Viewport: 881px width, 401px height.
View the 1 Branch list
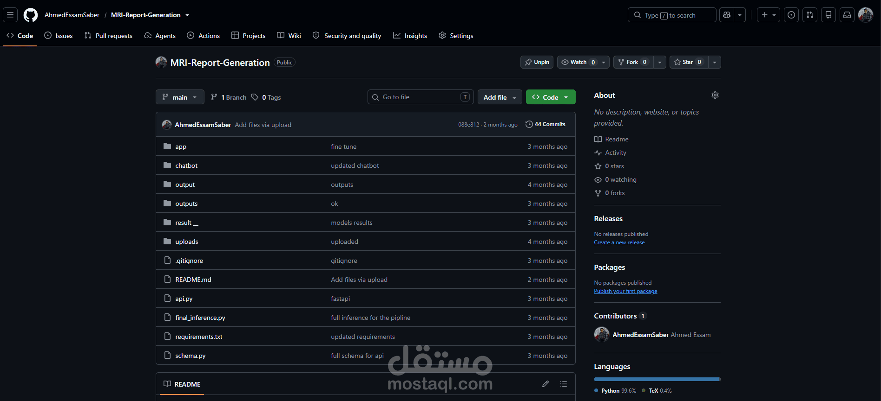(x=229, y=97)
